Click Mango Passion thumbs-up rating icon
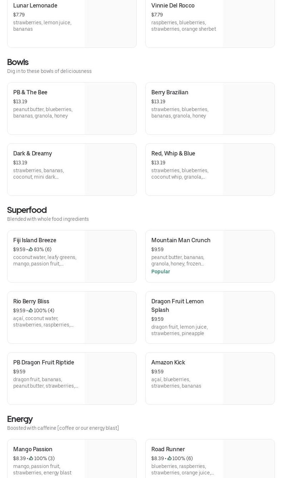This screenshot has height=478, width=287. 31,458
